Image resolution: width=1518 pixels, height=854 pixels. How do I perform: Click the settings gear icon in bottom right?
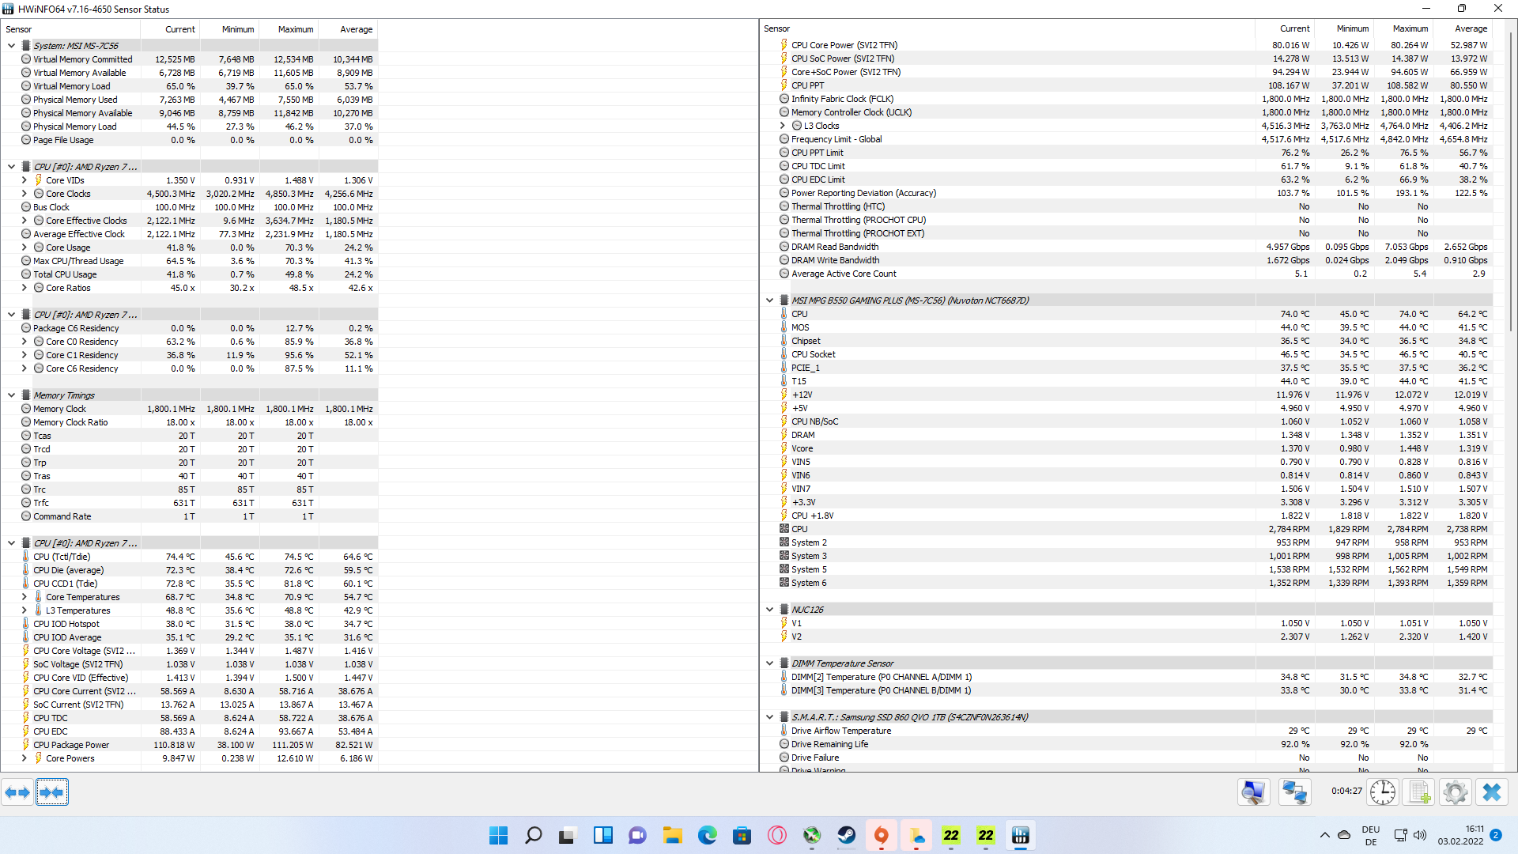point(1456,792)
